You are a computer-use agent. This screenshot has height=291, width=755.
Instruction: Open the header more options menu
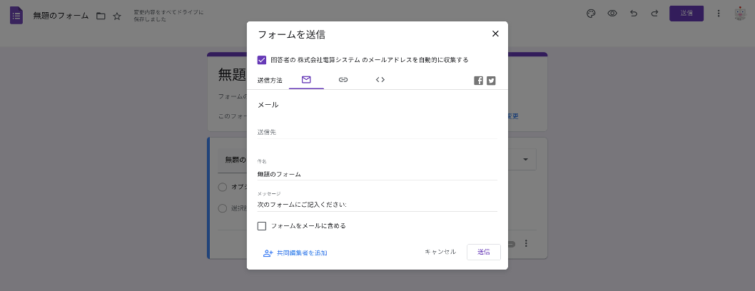coord(719,14)
